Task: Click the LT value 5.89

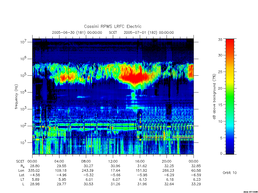Action: click(36, 179)
